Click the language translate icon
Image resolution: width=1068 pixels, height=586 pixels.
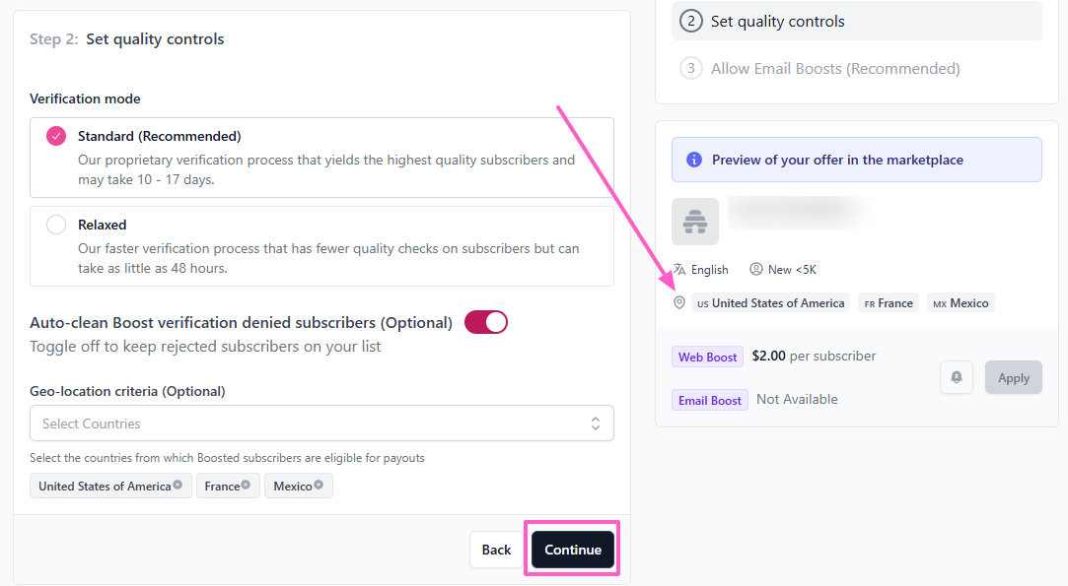point(679,269)
